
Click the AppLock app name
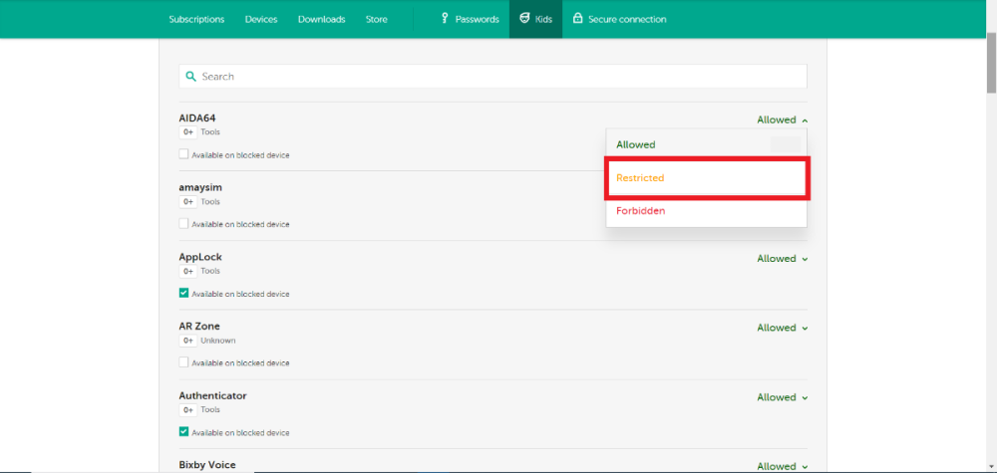click(200, 257)
